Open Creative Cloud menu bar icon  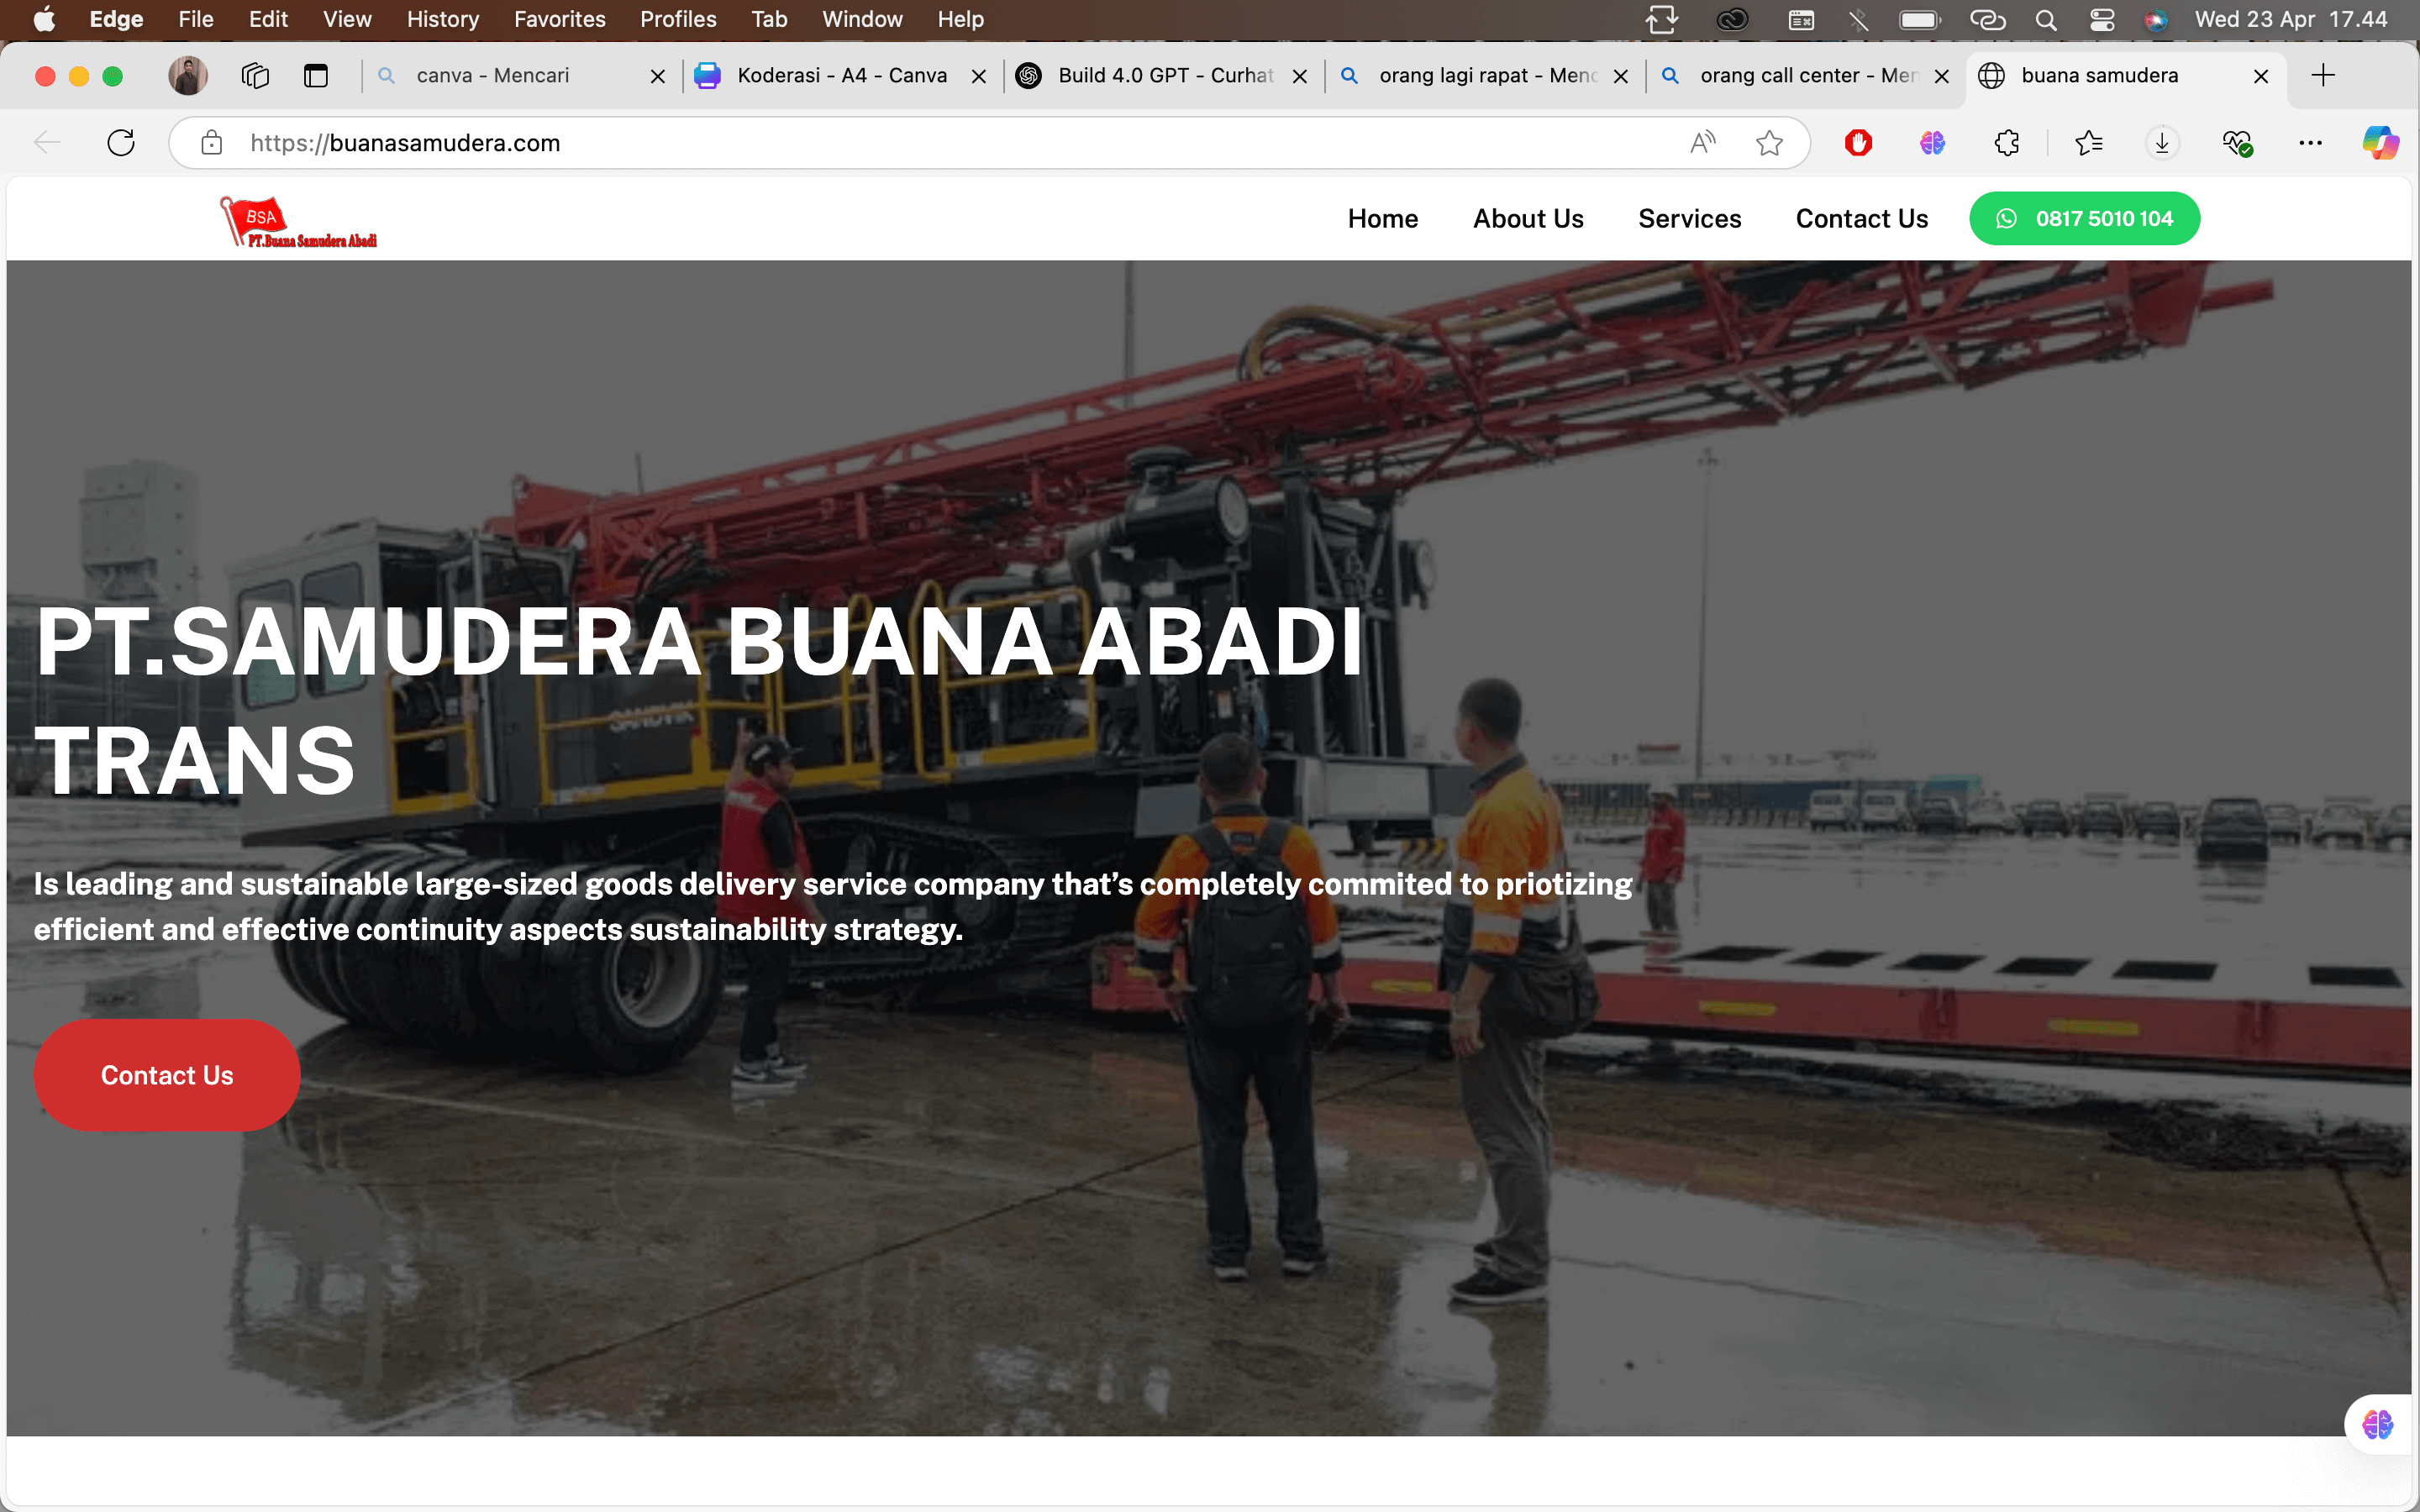[1732, 20]
